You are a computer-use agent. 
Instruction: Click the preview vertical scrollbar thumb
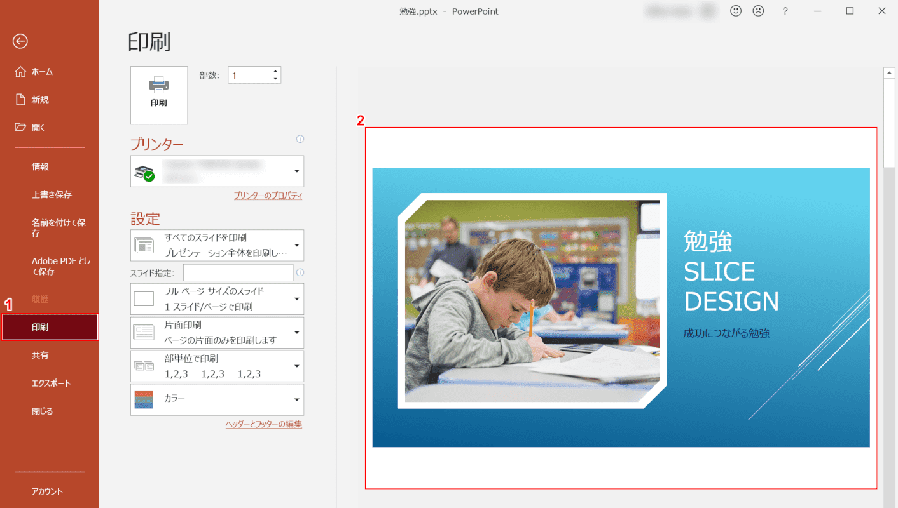click(890, 124)
